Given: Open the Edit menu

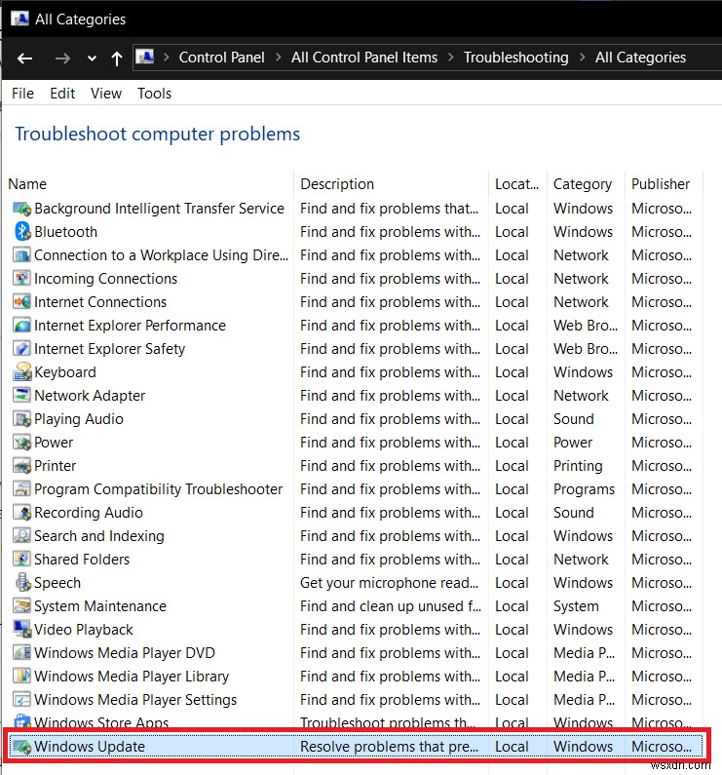Looking at the screenshot, I should click(62, 94).
